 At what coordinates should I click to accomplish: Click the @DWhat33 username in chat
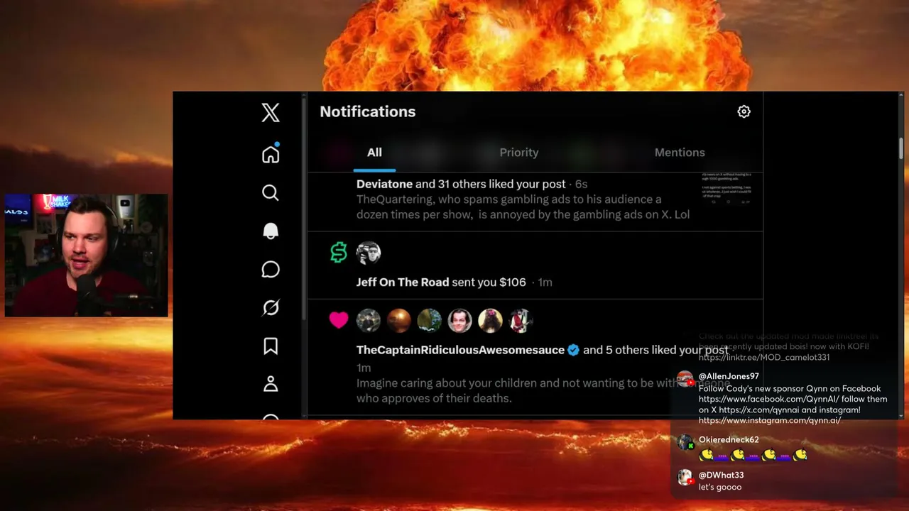(x=721, y=475)
